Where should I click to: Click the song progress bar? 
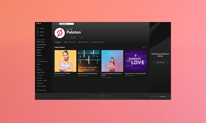pyautogui.click(x=103, y=99)
